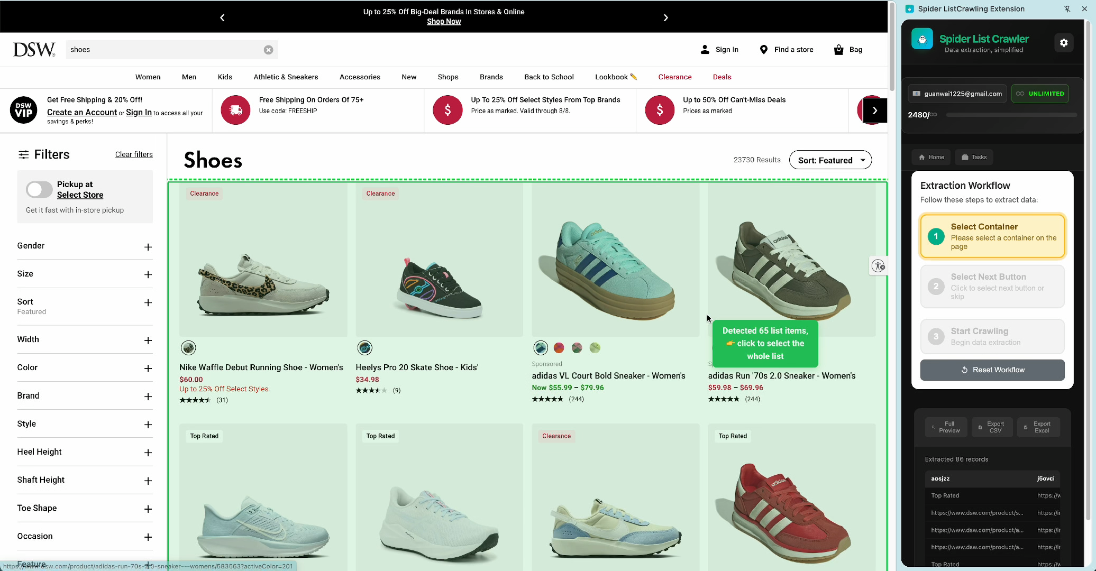Open the Athletic & Sneakers menu

(x=286, y=77)
